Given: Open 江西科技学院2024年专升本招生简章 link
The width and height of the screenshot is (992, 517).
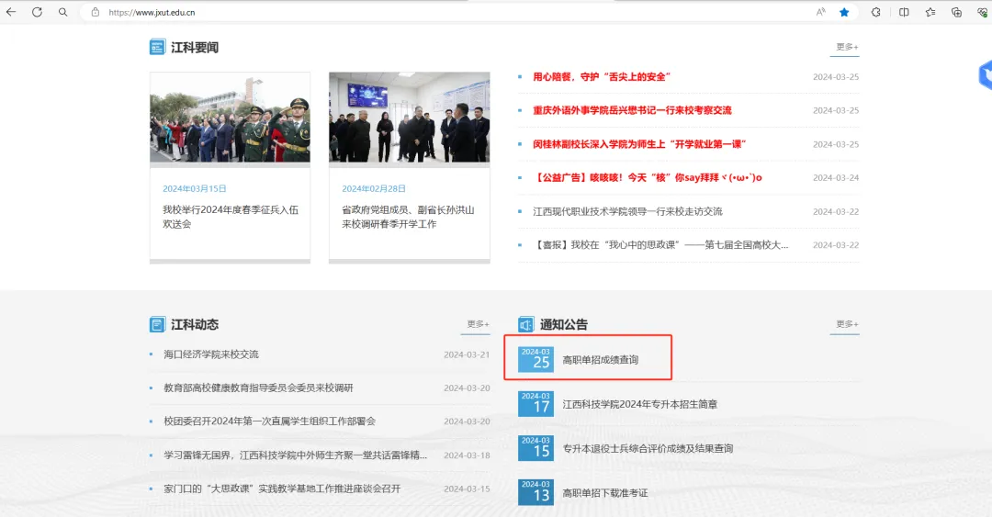Looking at the screenshot, I should (639, 404).
